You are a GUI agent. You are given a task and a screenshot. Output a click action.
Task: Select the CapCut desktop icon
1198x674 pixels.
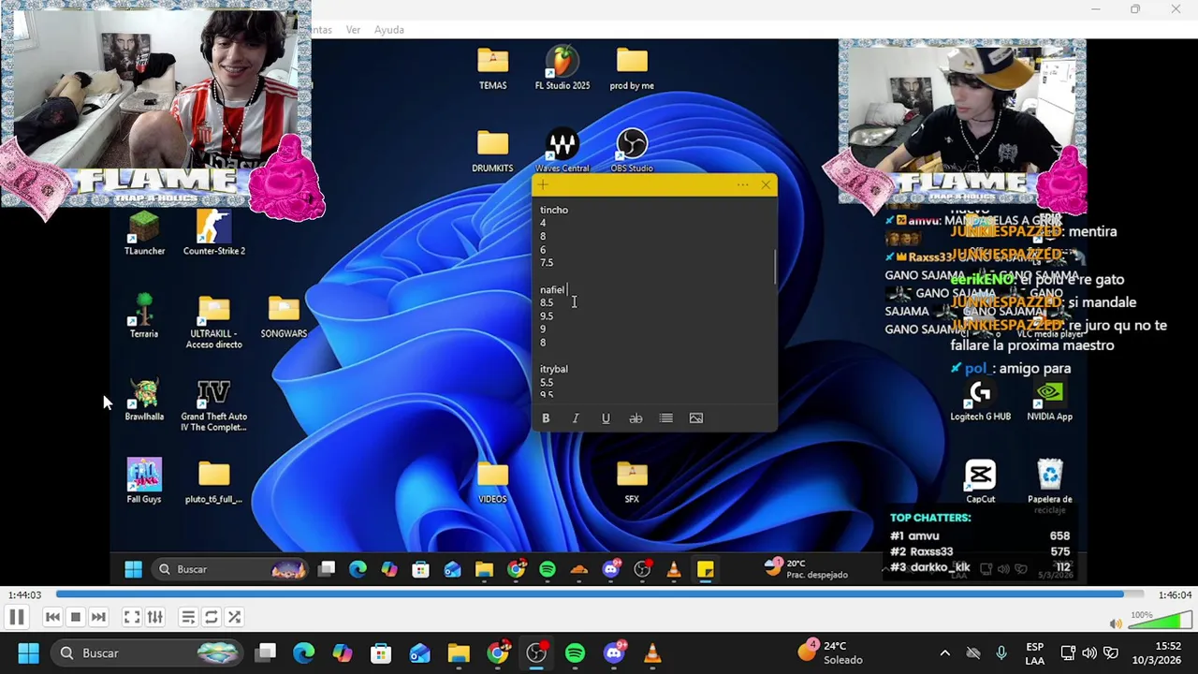(x=980, y=482)
